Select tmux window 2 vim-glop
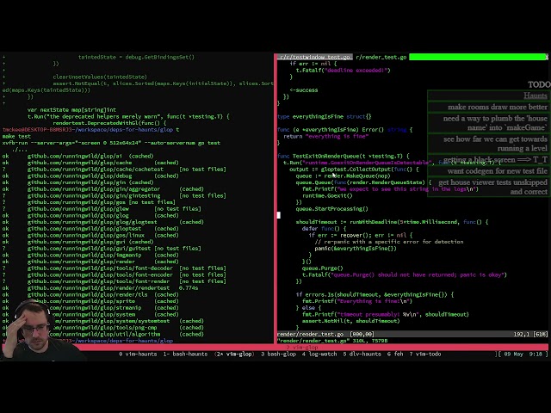 (x=234, y=354)
